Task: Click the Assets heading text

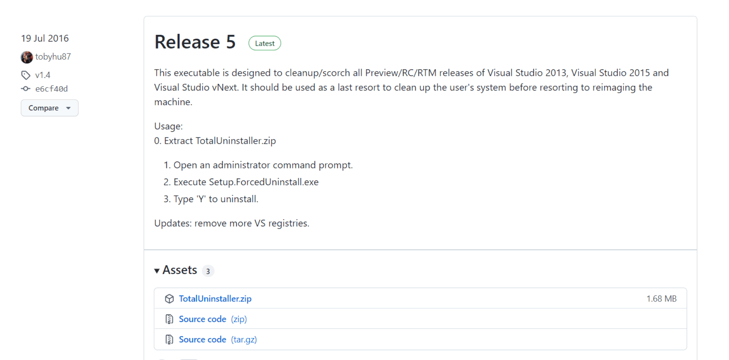Action: coord(180,270)
